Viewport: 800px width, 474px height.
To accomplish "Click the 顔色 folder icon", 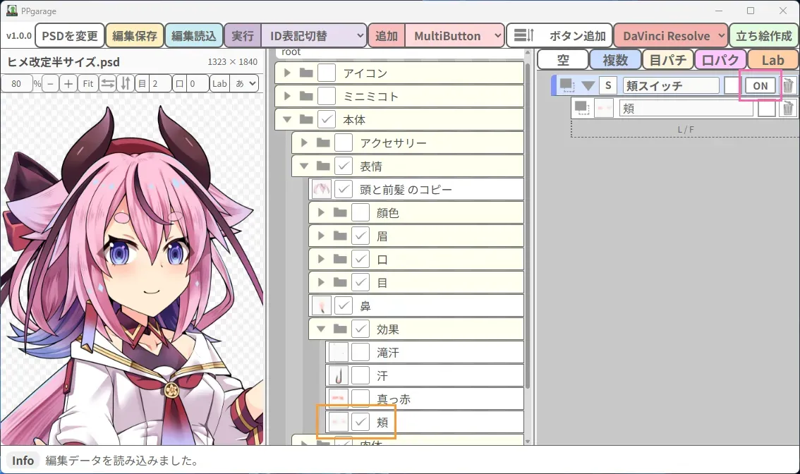I will pyautogui.click(x=340, y=213).
